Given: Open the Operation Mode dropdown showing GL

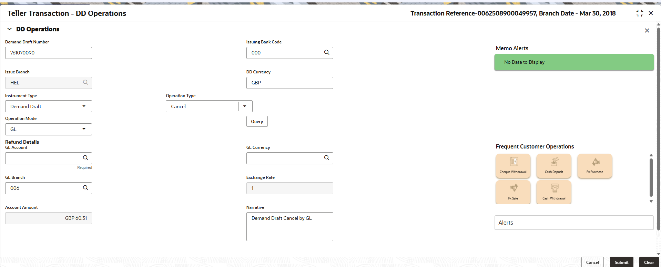Looking at the screenshot, I should pyautogui.click(x=49, y=129).
